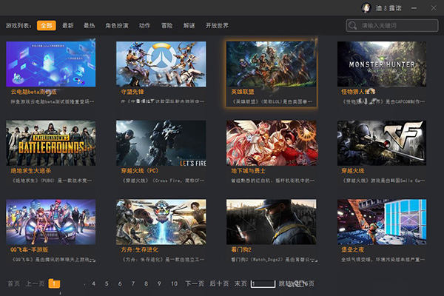
Task: Filter by 解谜 category
Action: point(189,25)
